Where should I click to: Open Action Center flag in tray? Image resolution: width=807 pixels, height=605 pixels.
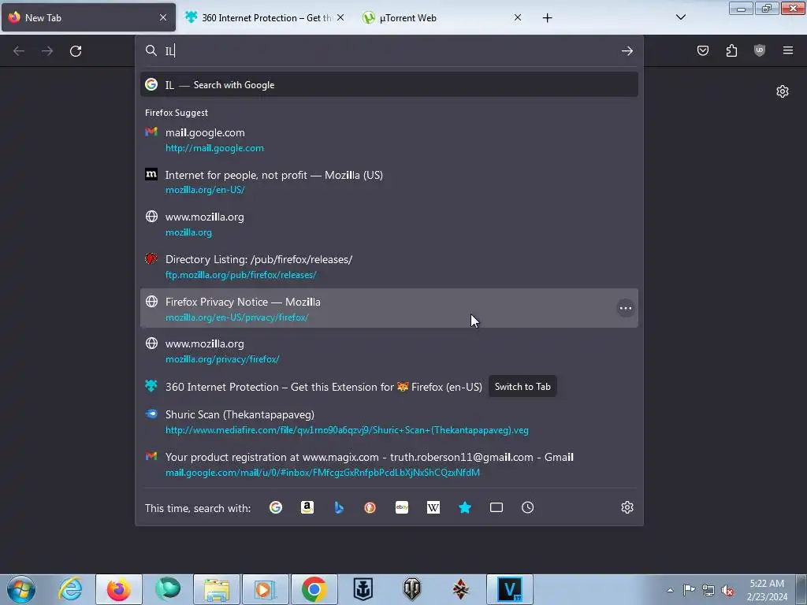(x=689, y=590)
